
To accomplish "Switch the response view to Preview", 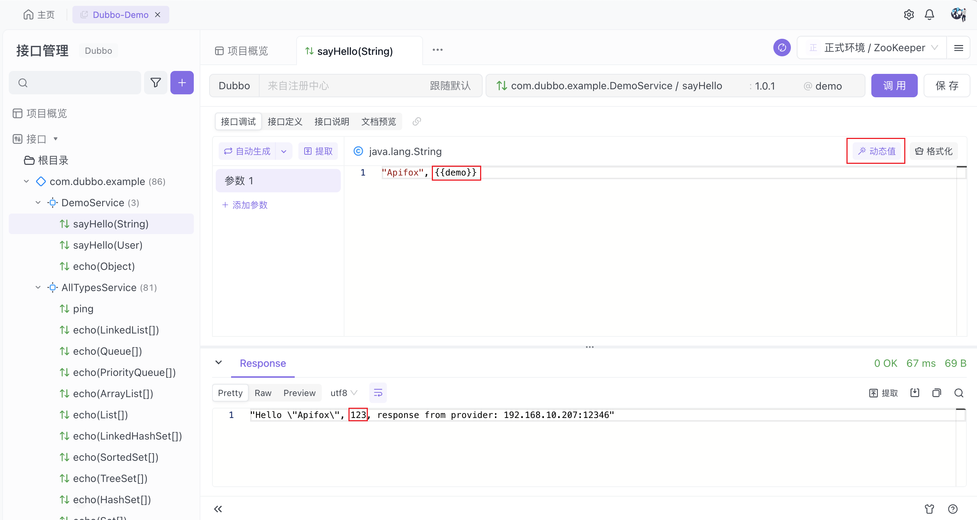I will point(299,393).
